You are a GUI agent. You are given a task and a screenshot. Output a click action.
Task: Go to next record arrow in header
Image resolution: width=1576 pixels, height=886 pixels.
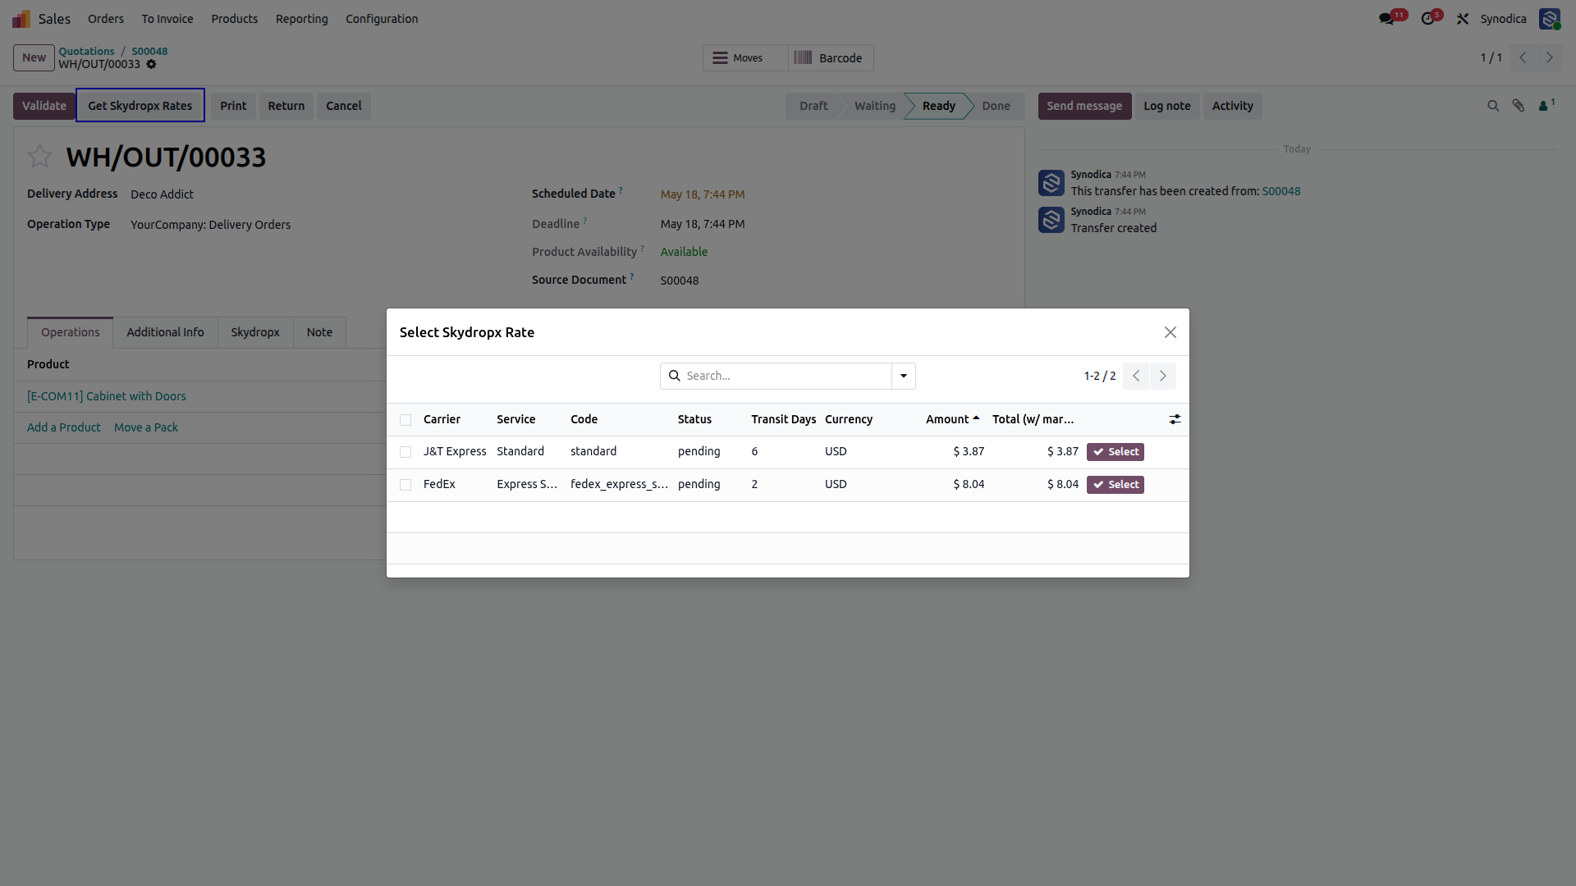pyautogui.click(x=1550, y=57)
